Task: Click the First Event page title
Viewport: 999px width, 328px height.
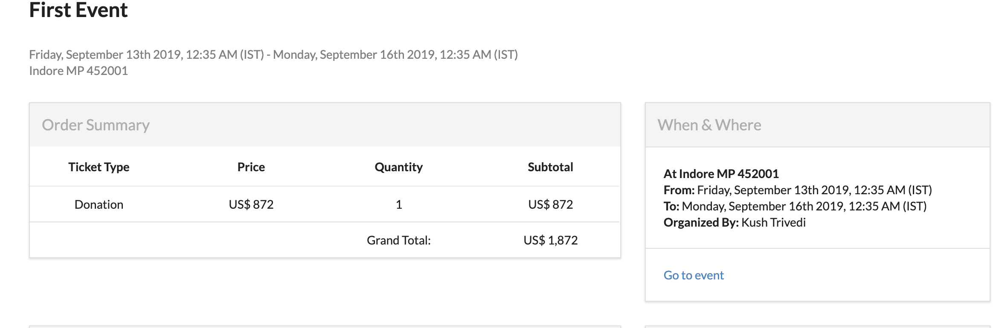Action: (78, 10)
